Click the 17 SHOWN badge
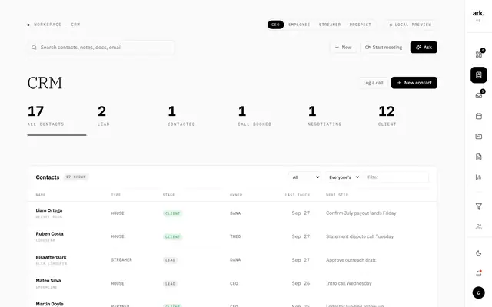The width and height of the screenshot is (492, 307). pyautogui.click(x=76, y=177)
